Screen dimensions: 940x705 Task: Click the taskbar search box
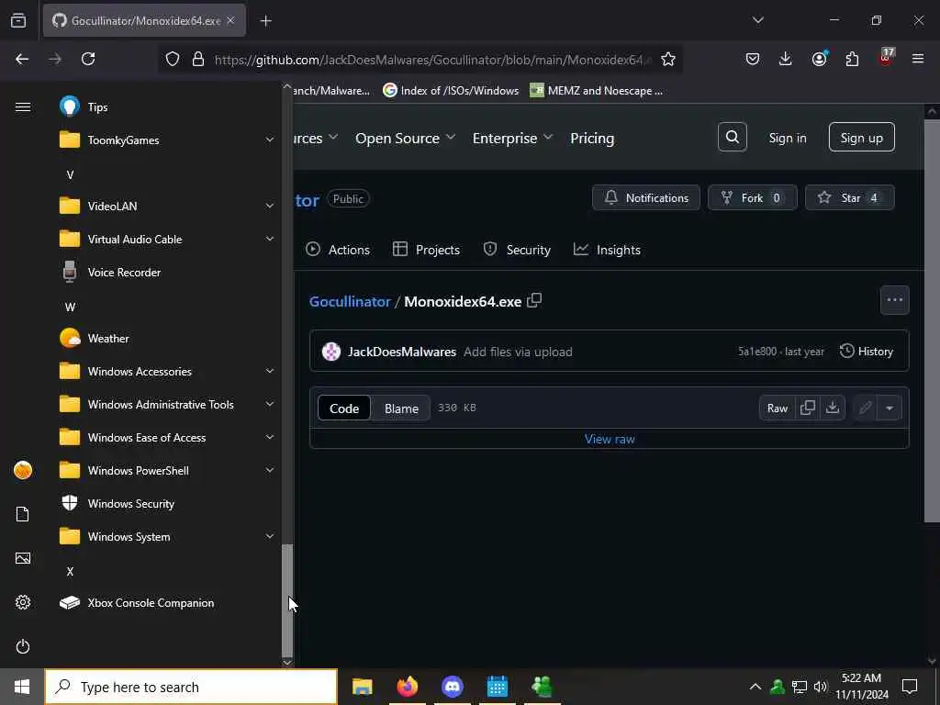point(191,687)
